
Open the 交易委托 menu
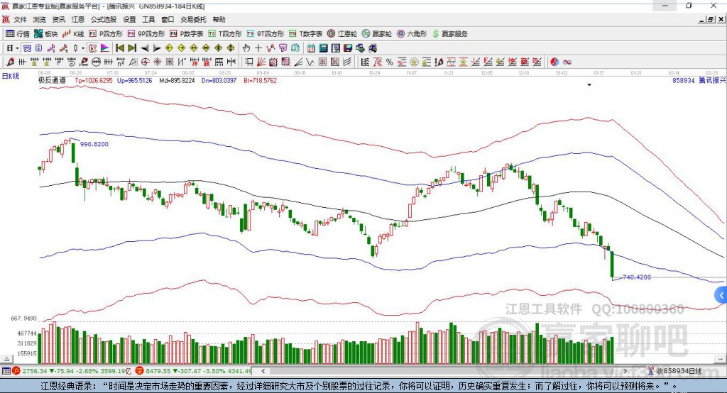point(193,19)
